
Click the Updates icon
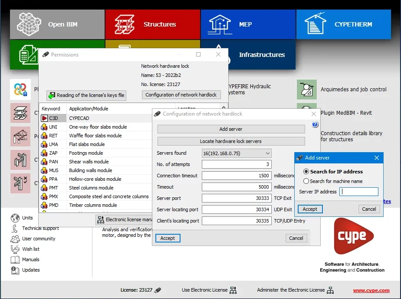click(x=15, y=270)
